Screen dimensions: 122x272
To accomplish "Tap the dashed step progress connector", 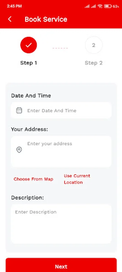I will tap(60, 48).
